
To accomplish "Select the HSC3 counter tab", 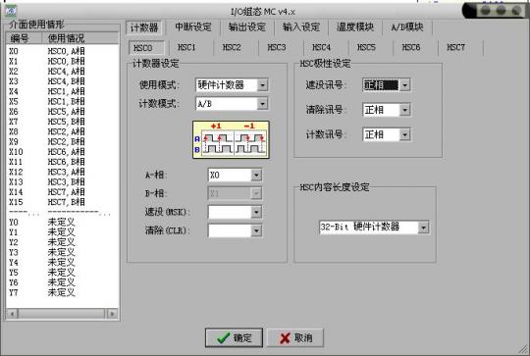I will [x=277, y=48].
